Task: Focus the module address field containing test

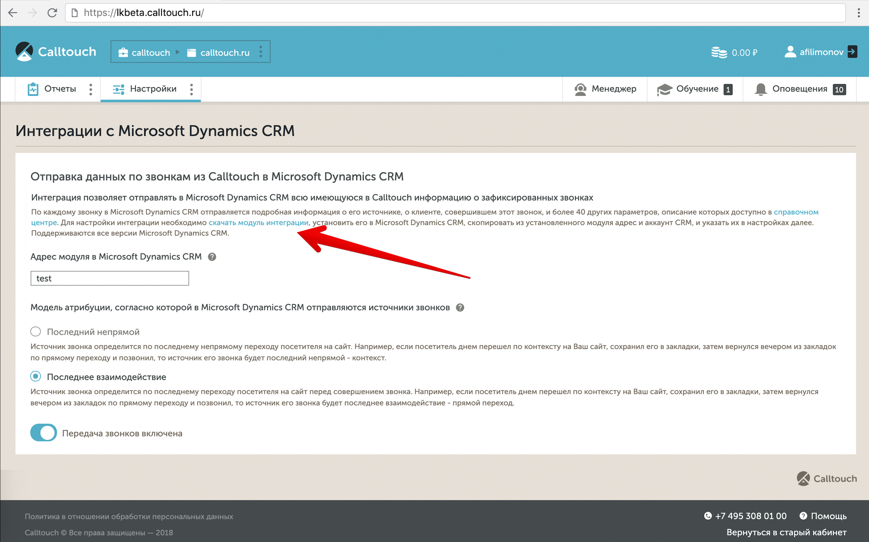Action: click(110, 278)
